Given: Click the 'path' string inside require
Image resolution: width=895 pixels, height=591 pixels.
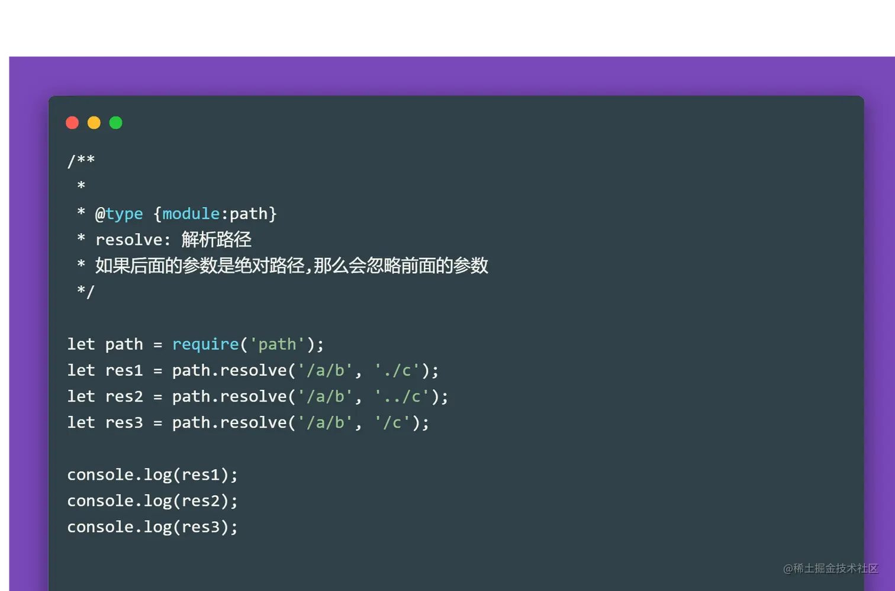Looking at the screenshot, I should (277, 344).
